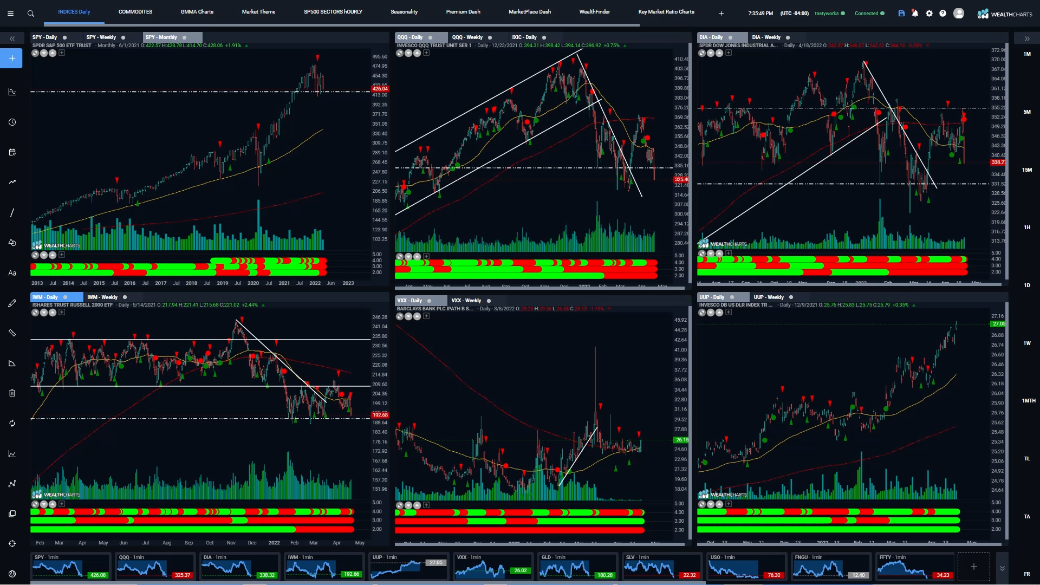The image size is (1040, 585).
Task: Save workspace with the blue disk icon
Action: [901, 14]
